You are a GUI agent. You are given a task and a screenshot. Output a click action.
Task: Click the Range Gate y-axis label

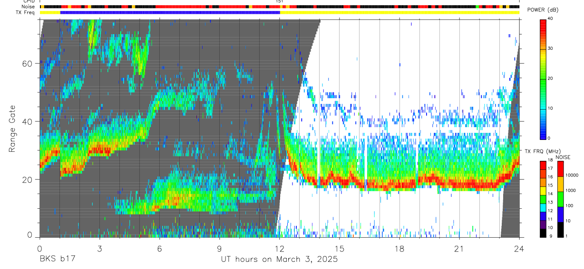[x=12, y=129]
